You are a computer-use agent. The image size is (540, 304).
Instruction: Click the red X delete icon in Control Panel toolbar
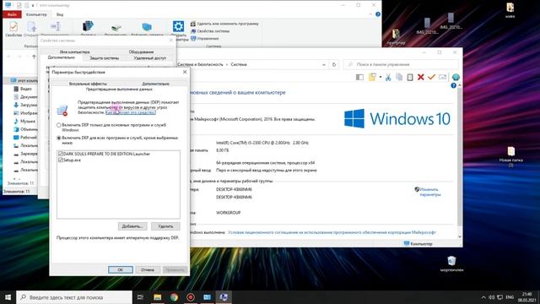point(420,77)
